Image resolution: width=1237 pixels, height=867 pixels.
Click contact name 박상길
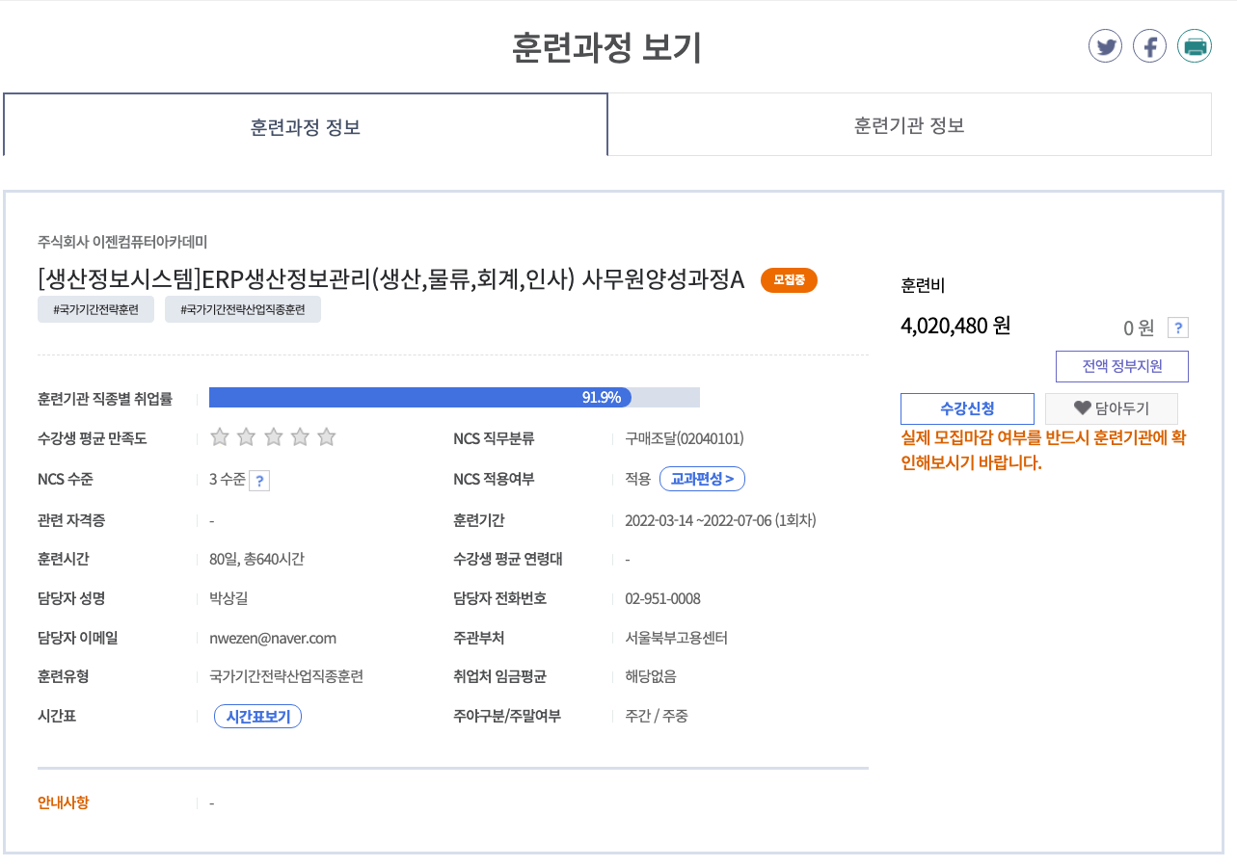[229, 598]
